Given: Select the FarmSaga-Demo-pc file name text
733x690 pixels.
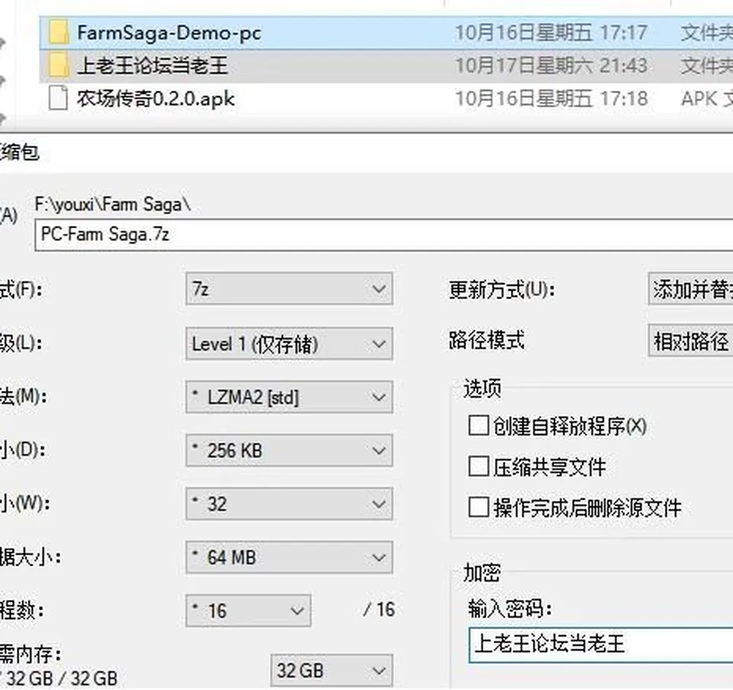Looking at the screenshot, I should coord(169,33).
